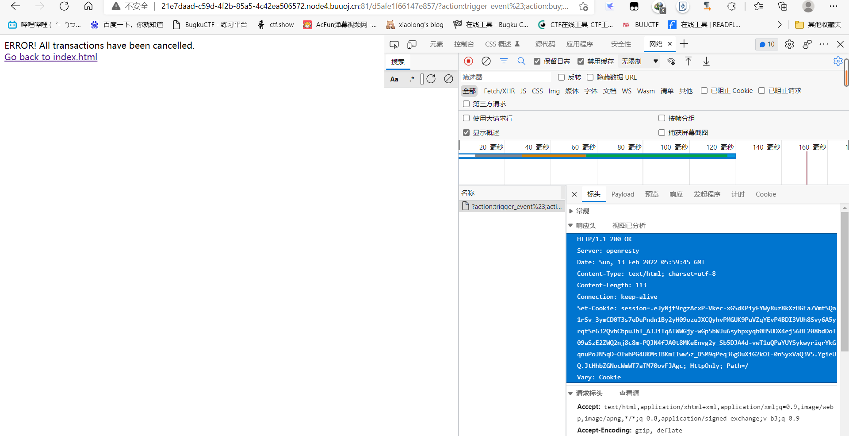Click 视图已分析 for response headers
Image resolution: width=849 pixels, height=436 pixels.
629,226
